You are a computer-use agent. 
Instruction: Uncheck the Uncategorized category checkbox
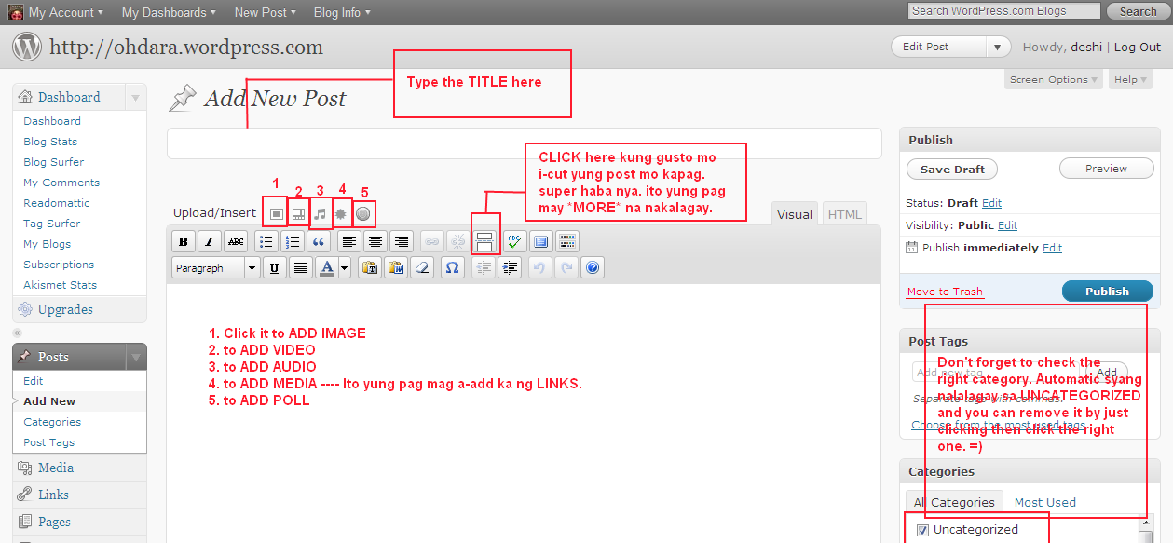922,530
